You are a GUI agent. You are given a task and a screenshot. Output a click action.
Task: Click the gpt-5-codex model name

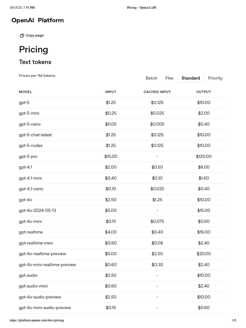pos(31,145)
